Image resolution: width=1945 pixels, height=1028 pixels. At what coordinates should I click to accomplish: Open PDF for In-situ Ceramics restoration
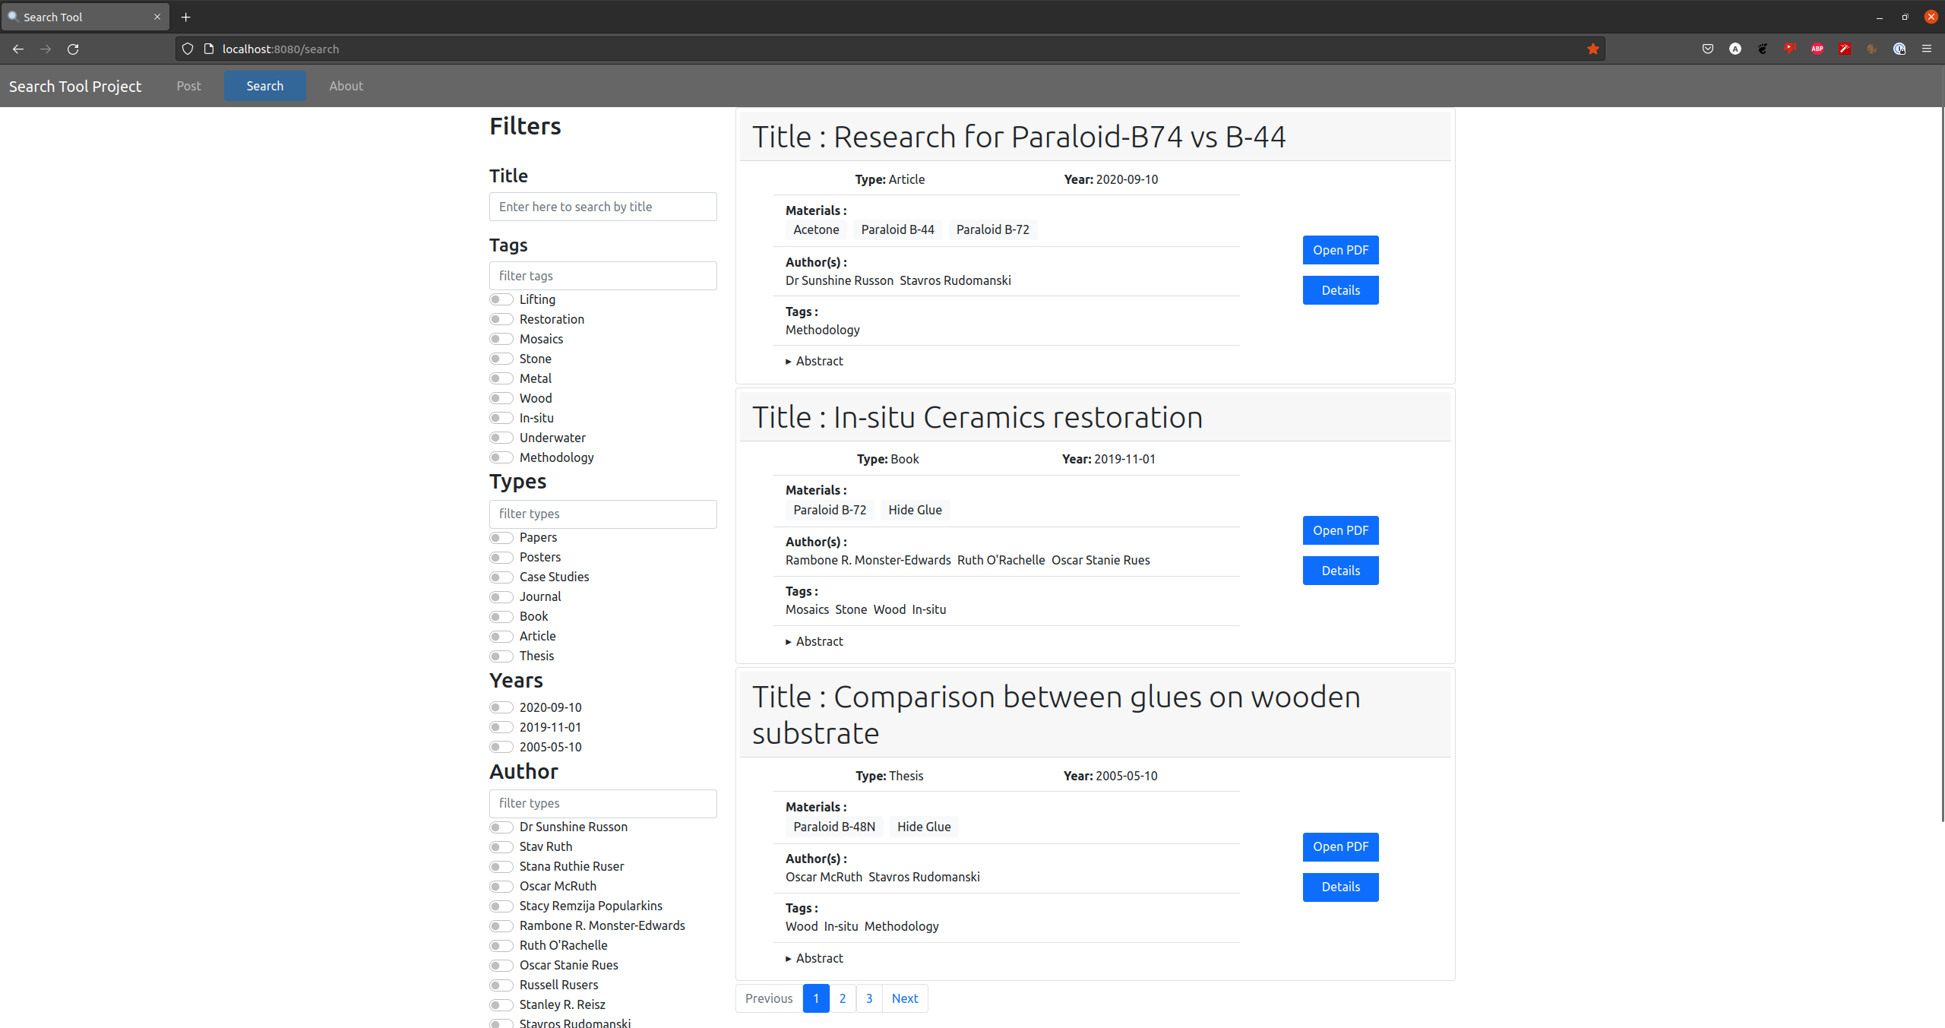(1340, 530)
